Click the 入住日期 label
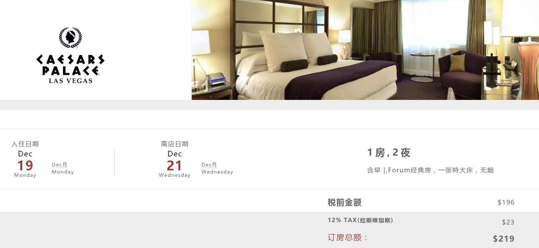 point(25,144)
